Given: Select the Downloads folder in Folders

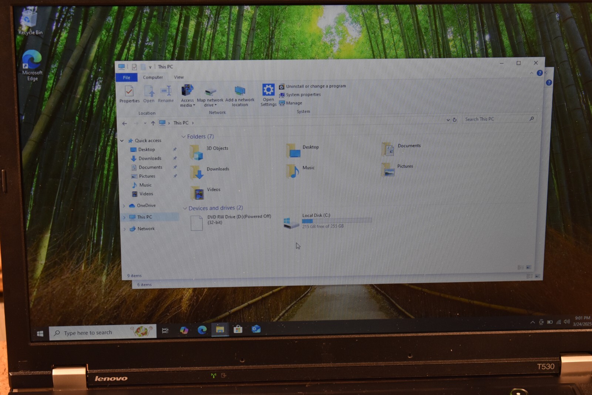Looking at the screenshot, I should tap(210, 172).
